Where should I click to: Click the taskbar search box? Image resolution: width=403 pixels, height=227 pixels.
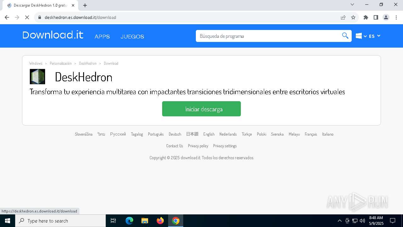(x=60, y=221)
